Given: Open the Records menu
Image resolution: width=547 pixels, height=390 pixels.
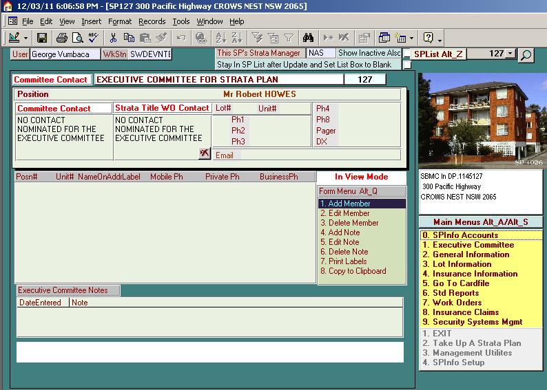Looking at the screenshot, I should coord(152,21).
